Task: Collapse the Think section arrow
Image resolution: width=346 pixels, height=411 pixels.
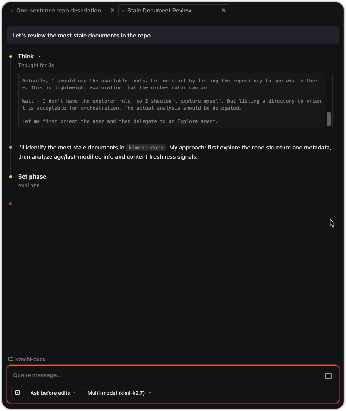Action: coord(40,56)
